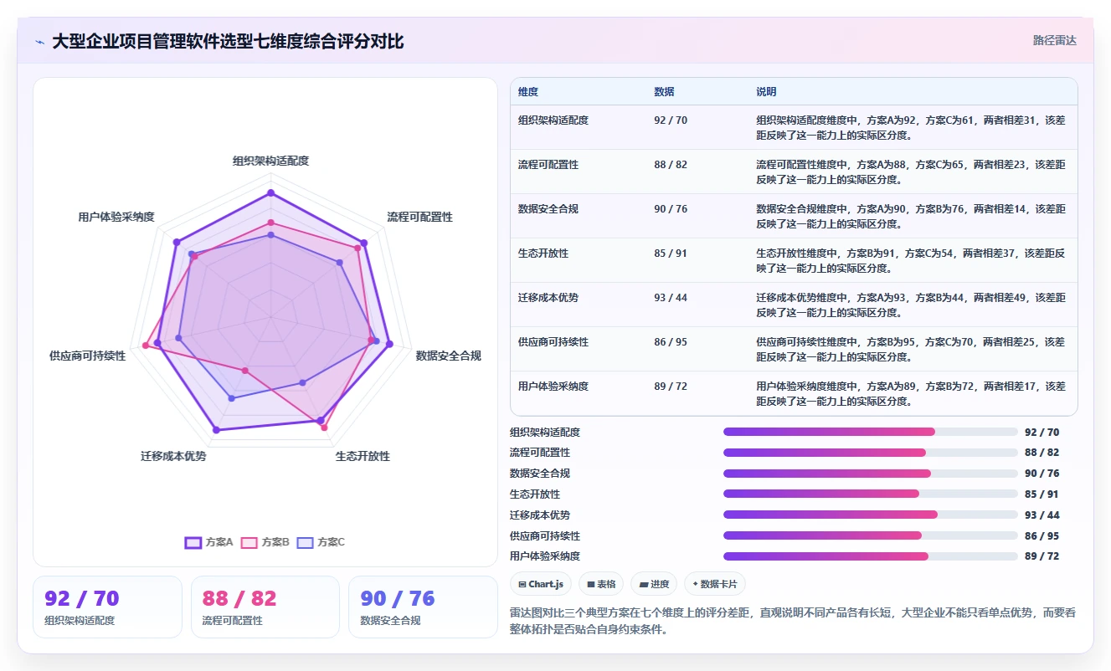Viewport: 1111px width, 671px height.
Task: Click the 数据安全合规 progress bar
Action: click(x=871, y=474)
